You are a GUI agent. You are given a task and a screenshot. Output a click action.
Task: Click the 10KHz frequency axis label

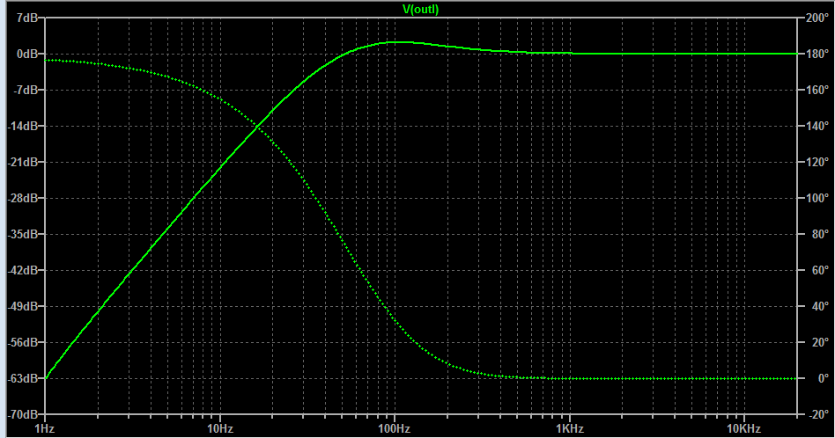[744, 428]
